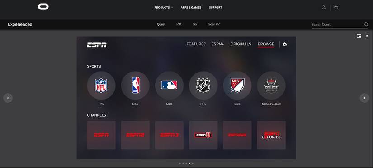Viewport: 373px width, 168px height.
Task: Select the active fourth carousel dot
Action: pyautogui.click(x=189, y=163)
